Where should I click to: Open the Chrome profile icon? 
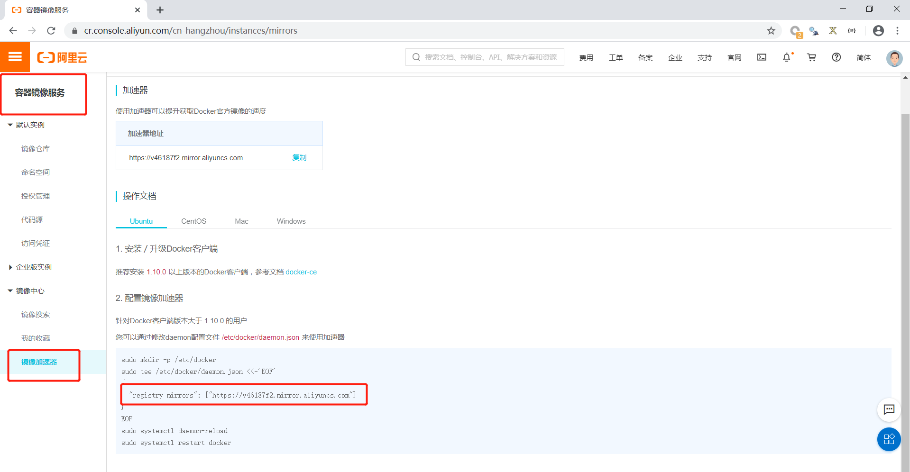(x=878, y=31)
